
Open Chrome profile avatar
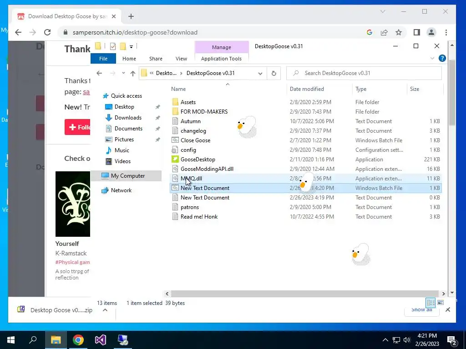pyautogui.click(x=431, y=32)
